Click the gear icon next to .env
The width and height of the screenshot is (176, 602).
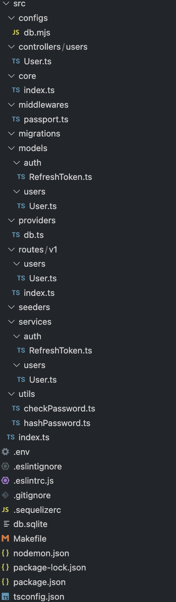(5, 452)
